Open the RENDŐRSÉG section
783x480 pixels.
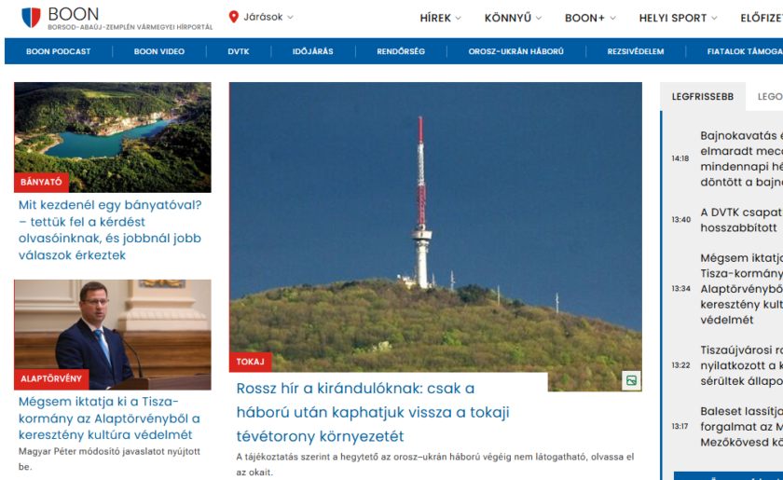pos(401,51)
